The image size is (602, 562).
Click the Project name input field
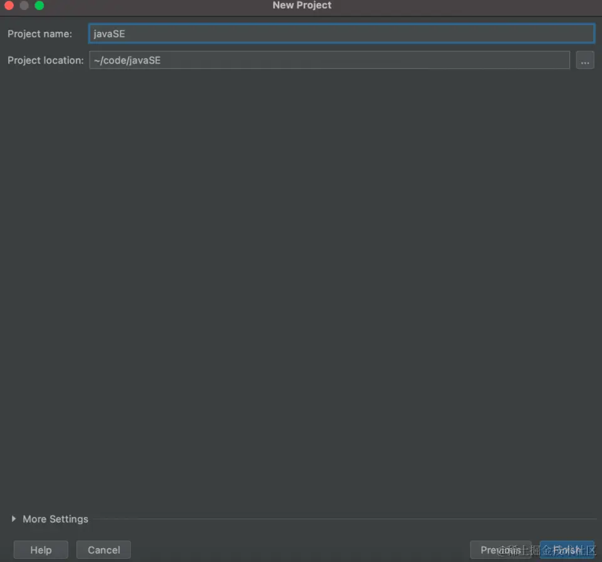[x=341, y=34]
